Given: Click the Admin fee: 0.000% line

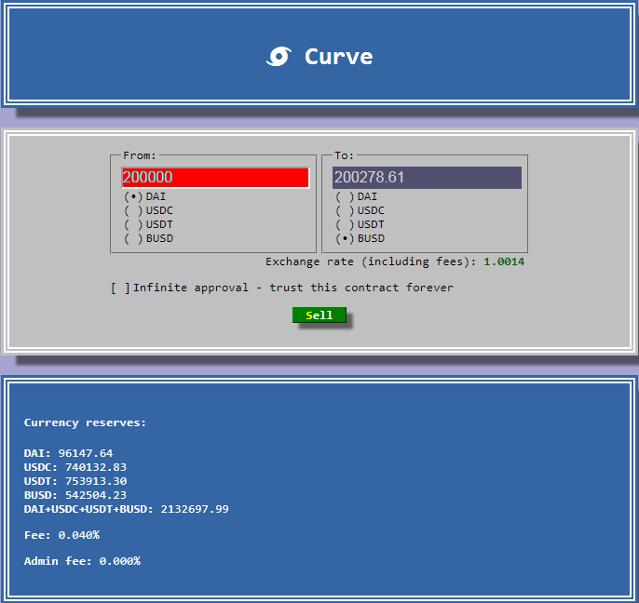Looking at the screenshot, I should 82,561.
